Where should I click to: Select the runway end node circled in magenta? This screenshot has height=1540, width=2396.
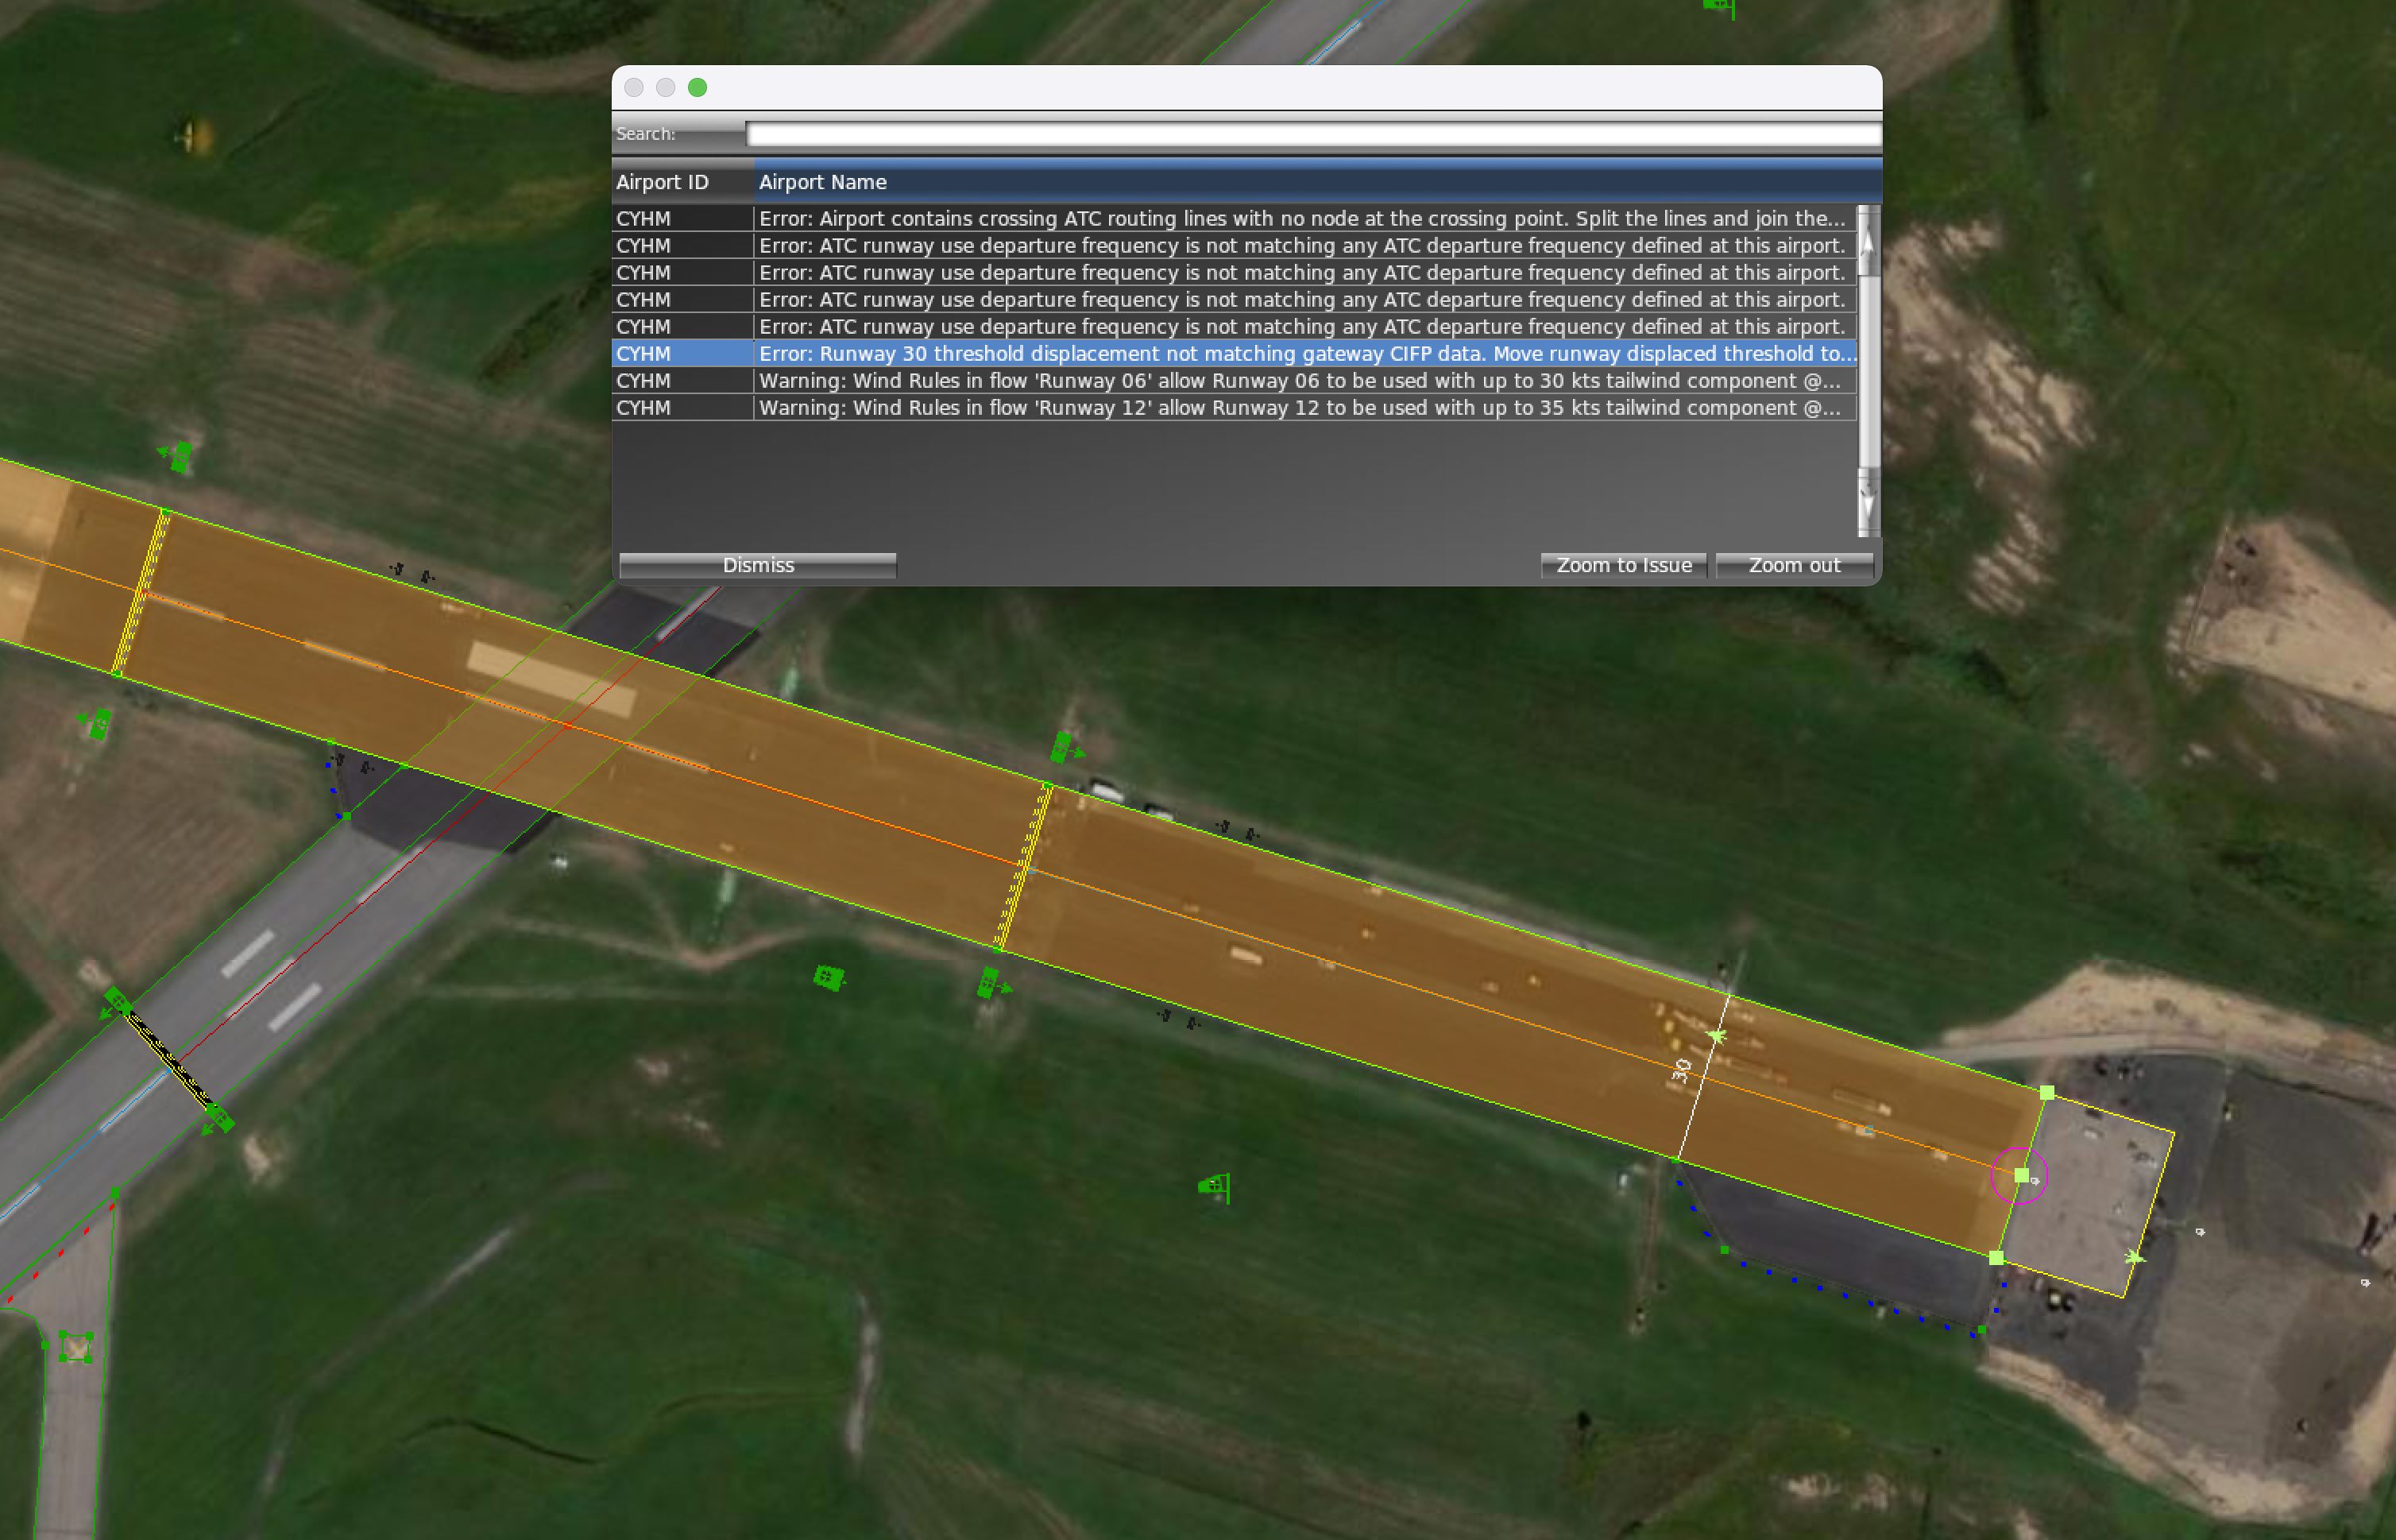click(x=2020, y=1176)
